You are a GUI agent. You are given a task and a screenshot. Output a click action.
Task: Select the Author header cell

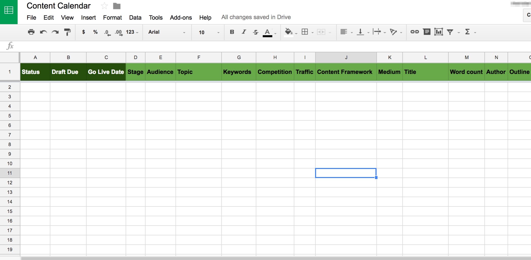496,72
